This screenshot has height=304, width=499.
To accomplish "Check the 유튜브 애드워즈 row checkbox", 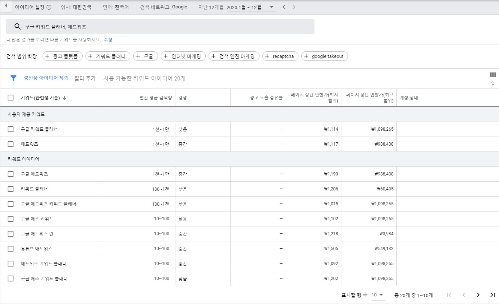I will coord(11,249).
